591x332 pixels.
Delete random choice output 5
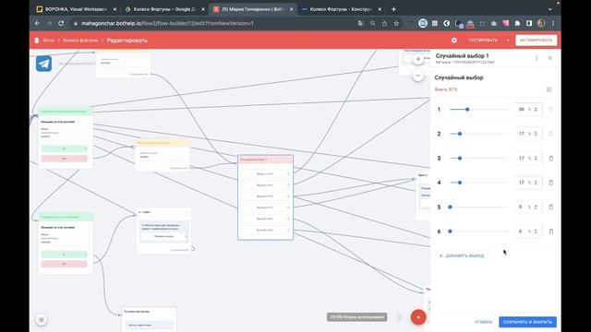(550, 207)
